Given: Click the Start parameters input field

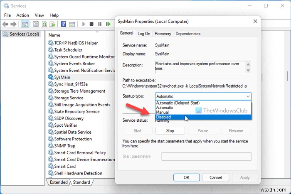Looking at the screenshot, I should pos(206,157).
